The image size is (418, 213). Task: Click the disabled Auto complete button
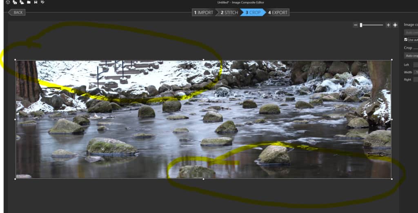[x=411, y=33]
